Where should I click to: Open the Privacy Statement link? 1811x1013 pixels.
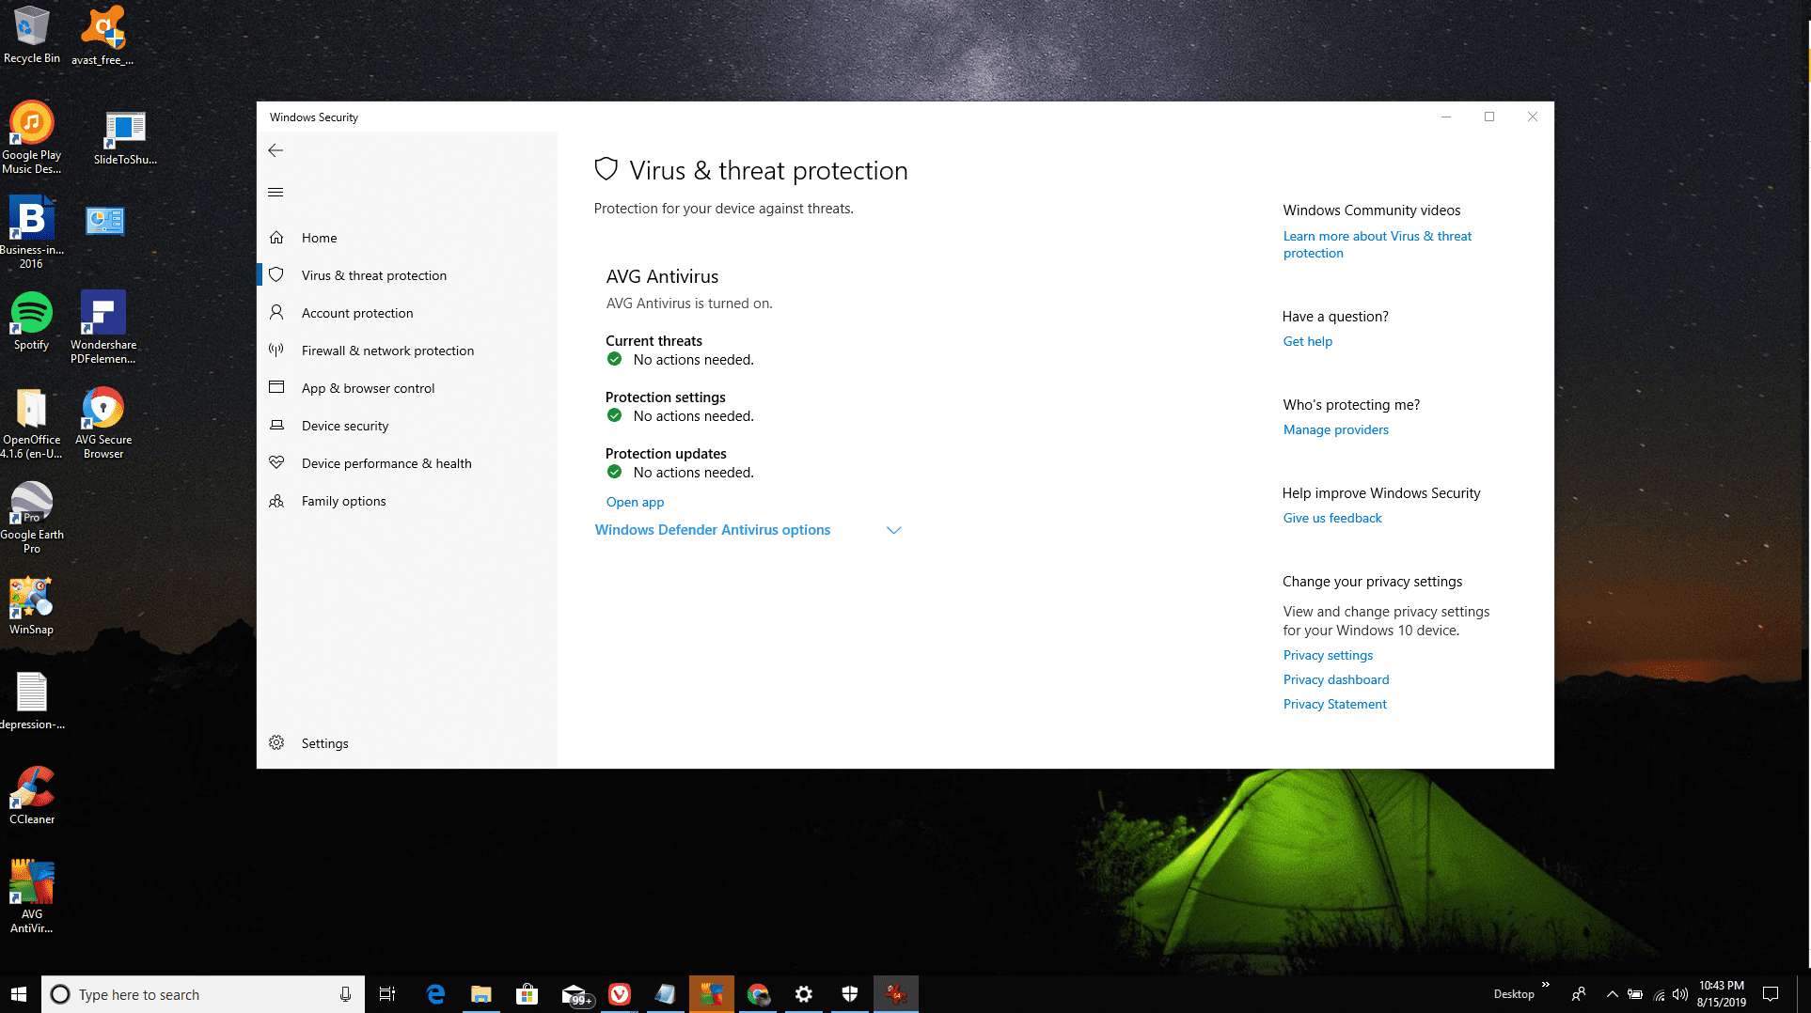[1334, 704]
